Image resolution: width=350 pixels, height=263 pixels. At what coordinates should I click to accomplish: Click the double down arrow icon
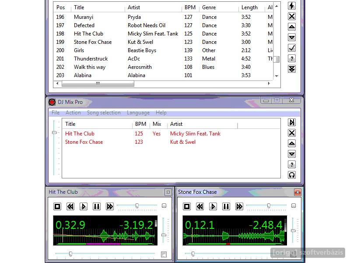292,69
